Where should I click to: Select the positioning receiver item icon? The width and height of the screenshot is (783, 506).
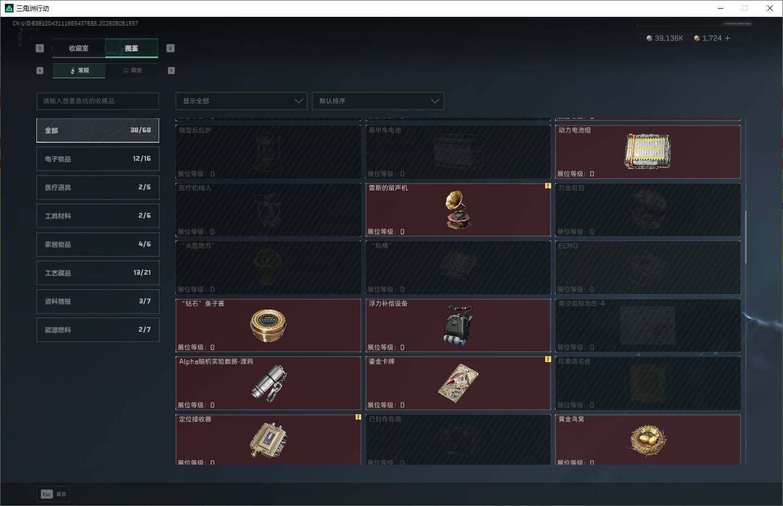[x=268, y=439]
